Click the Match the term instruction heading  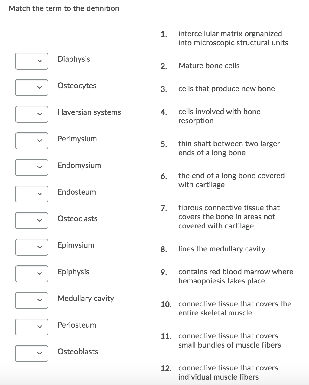coord(64,8)
